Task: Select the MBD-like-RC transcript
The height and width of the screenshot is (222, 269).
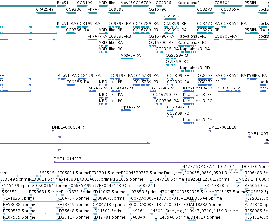Action: pos(103,52)
